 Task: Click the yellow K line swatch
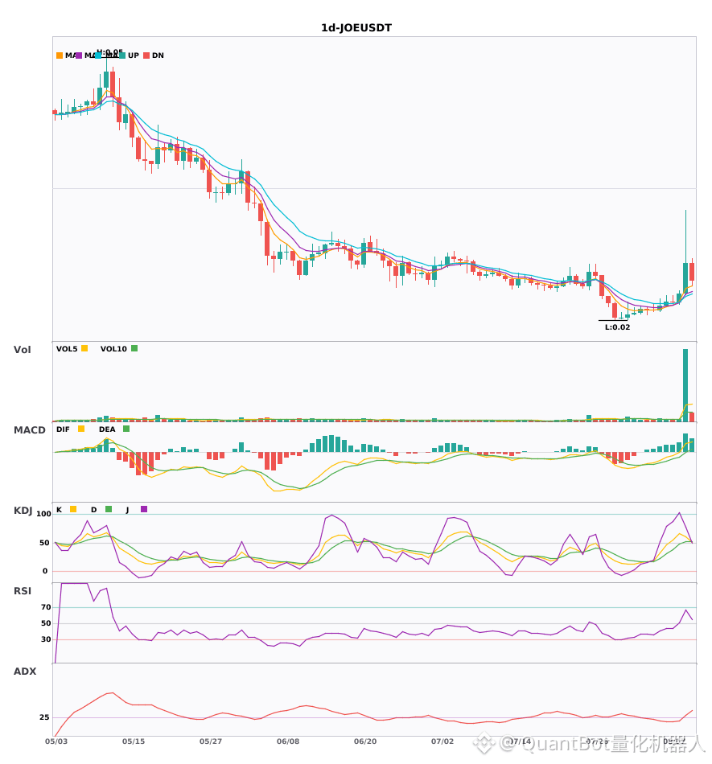pos(73,509)
